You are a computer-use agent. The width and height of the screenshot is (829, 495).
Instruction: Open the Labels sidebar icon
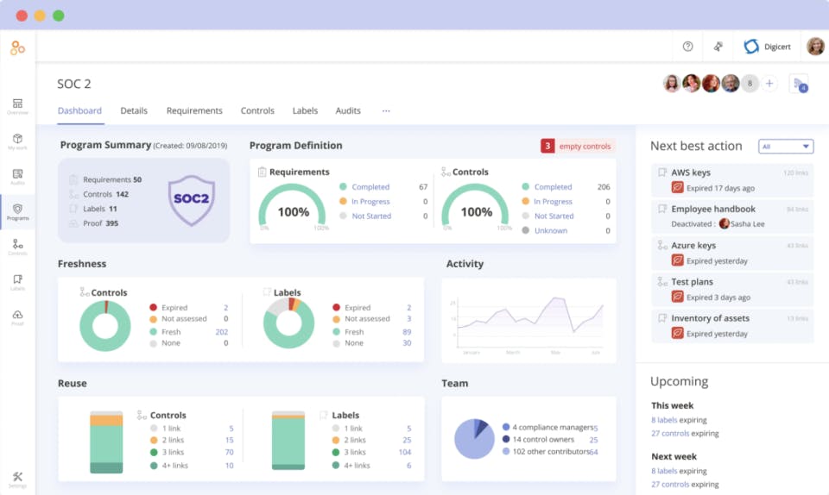pyautogui.click(x=17, y=282)
